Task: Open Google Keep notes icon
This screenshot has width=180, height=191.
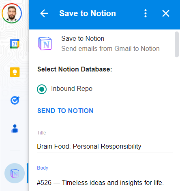Action: [x=15, y=72]
